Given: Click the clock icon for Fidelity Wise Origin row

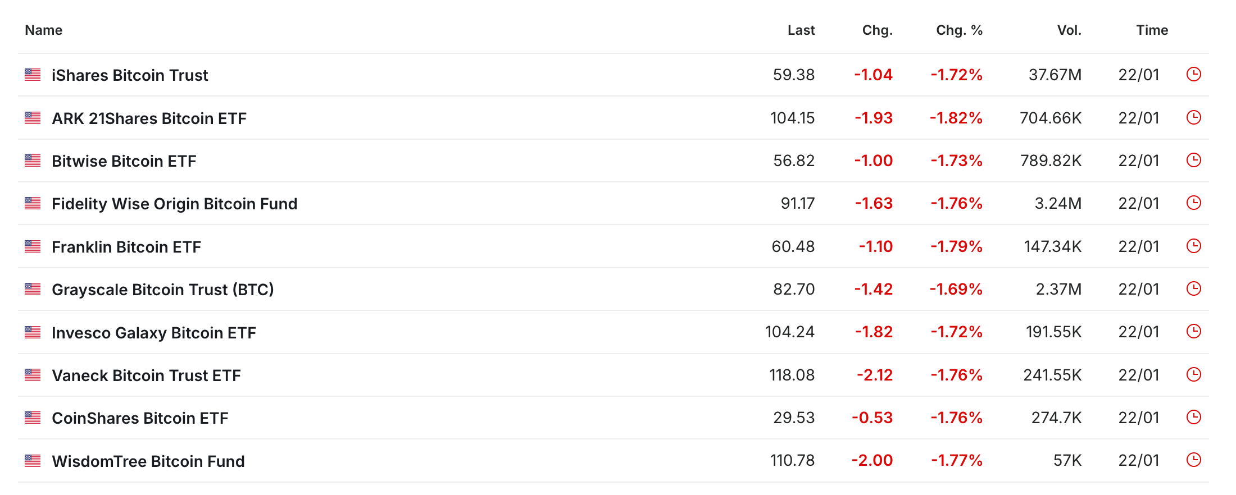Looking at the screenshot, I should (1193, 203).
